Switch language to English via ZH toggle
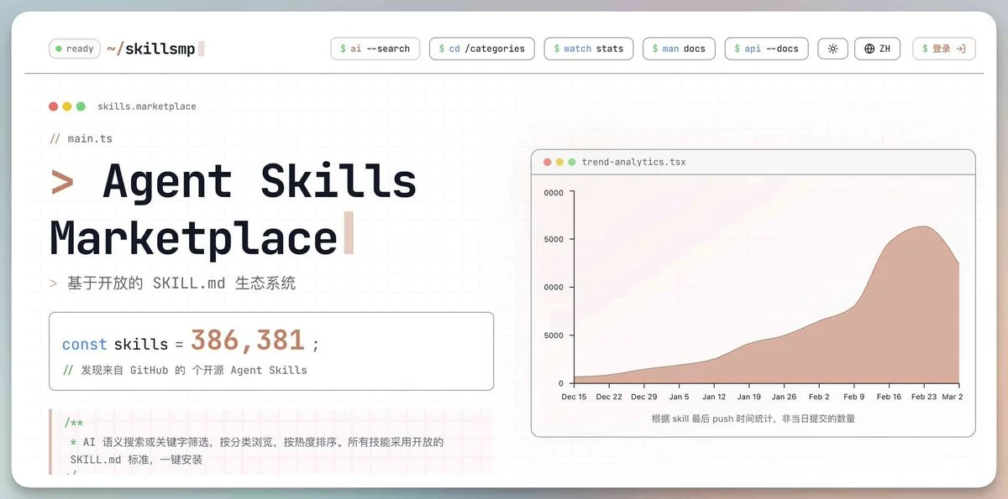The height and width of the screenshot is (499, 1008). coord(877,49)
